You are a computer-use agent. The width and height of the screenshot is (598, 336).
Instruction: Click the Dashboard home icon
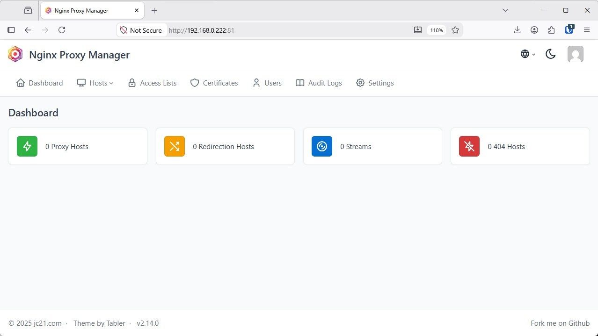(x=21, y=83)
